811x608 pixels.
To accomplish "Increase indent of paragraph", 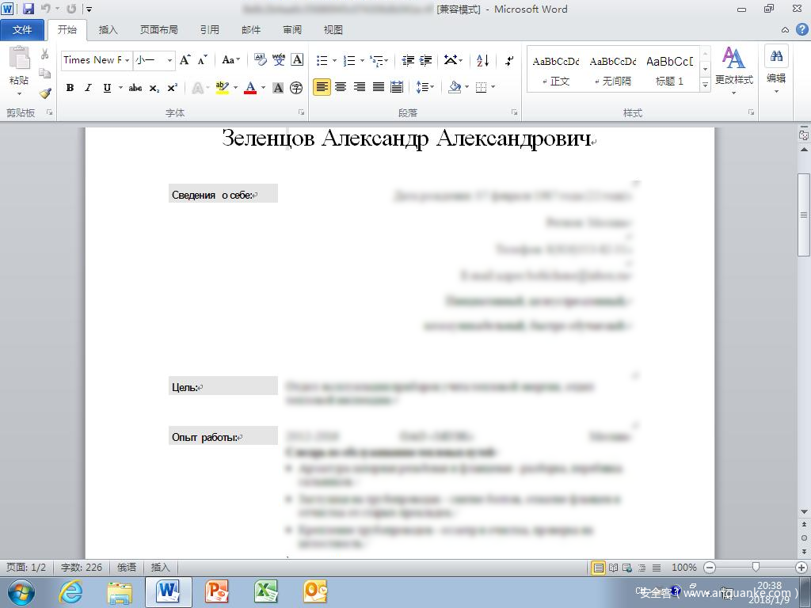I will click(x=426, y=60).
